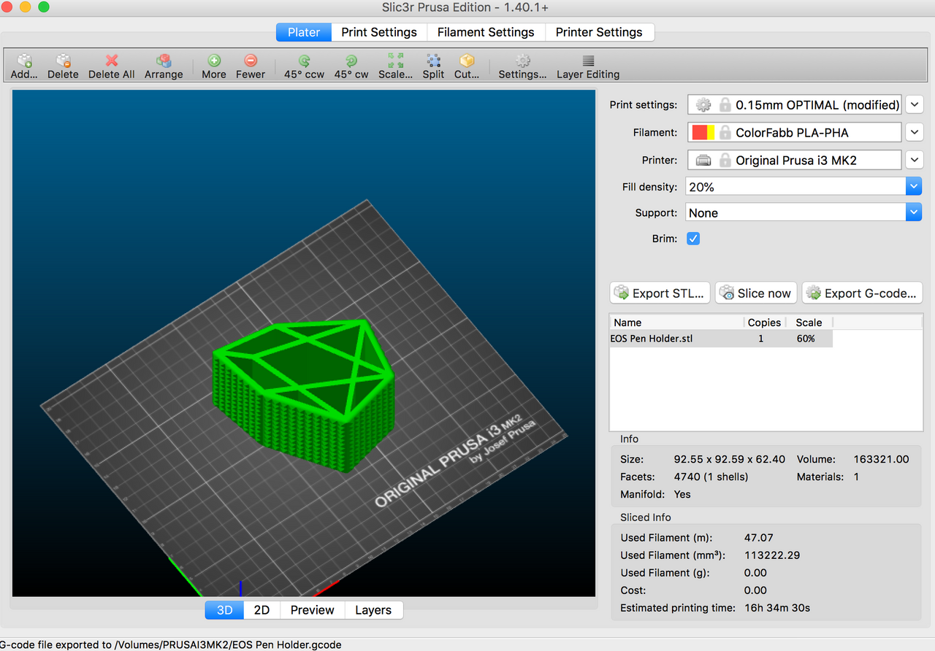Click the lock icon next to ColorFabb PLA-PHA
This screenshot has width=935, height=651.
(725, 133)
